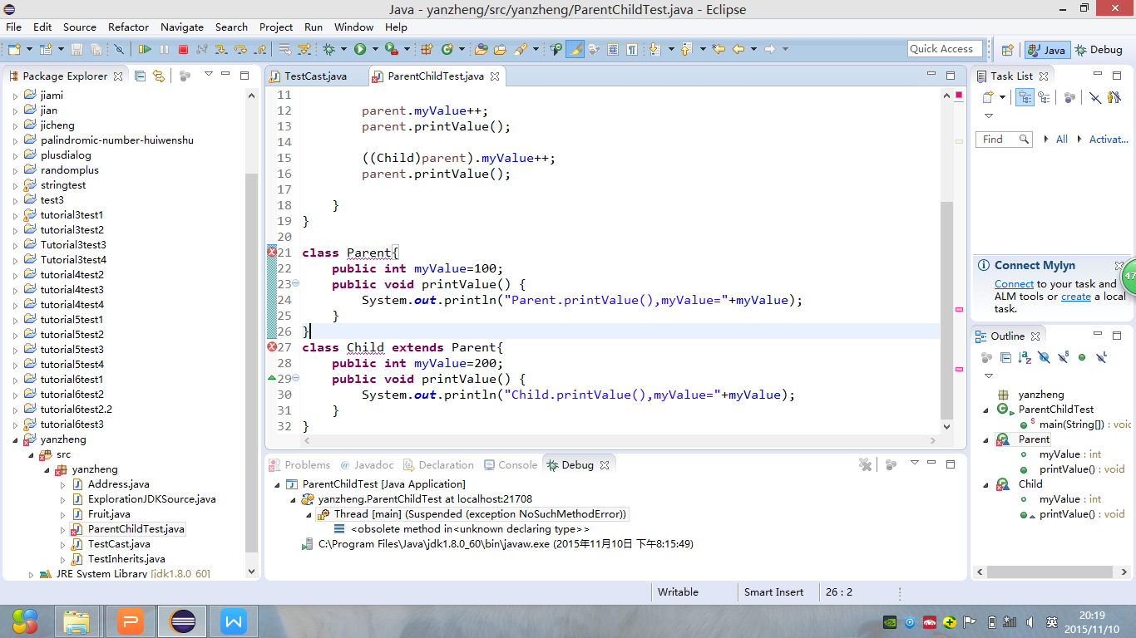Click the green Run icon in toolbar
This screenshot has height=638, width=1136.
coord(360,49)
